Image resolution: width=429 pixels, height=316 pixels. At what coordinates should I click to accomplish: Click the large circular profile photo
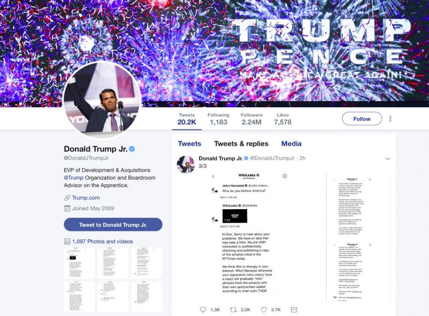tap(102, 100)
